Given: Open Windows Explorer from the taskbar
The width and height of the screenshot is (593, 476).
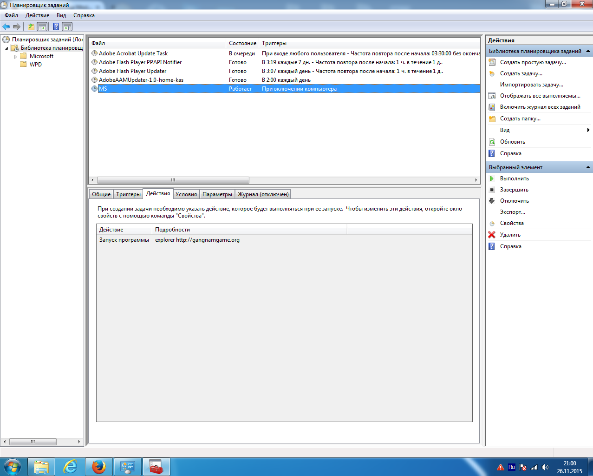Looking at the screenshot, I should point(41,467).
